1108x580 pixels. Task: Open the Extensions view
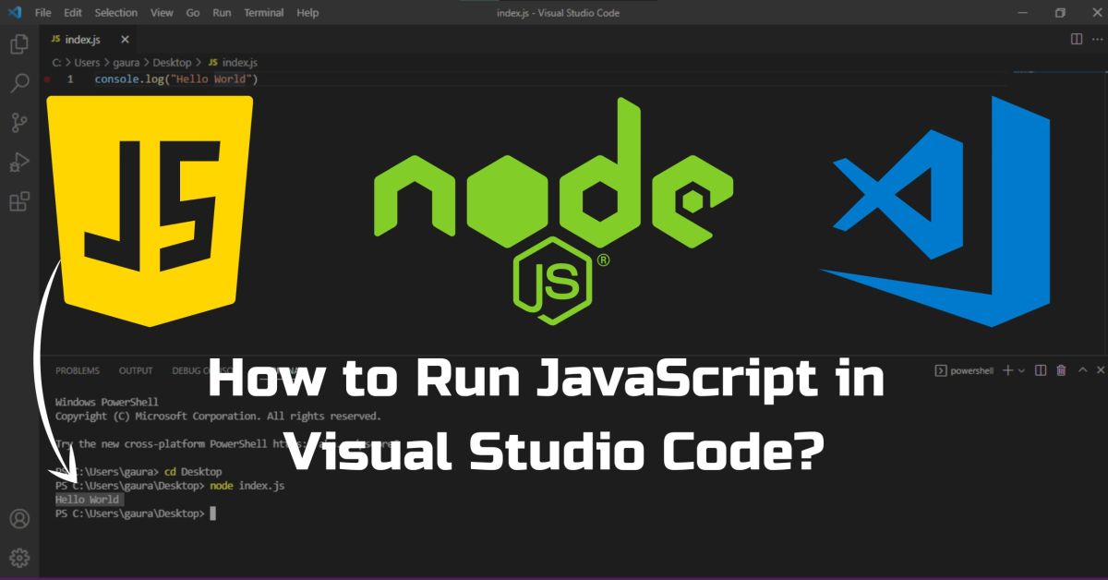click(x=18, y=200)
